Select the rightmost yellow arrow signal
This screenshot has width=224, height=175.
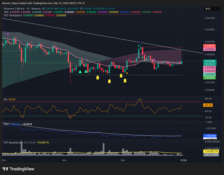tap(125, 80)
